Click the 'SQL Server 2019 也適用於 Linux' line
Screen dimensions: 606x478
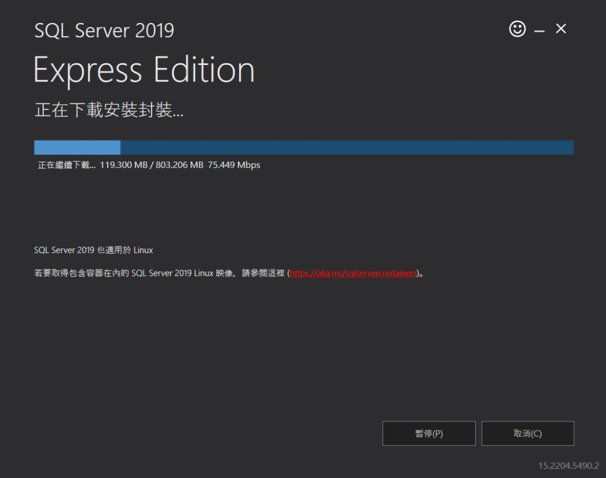pos(94,250)
